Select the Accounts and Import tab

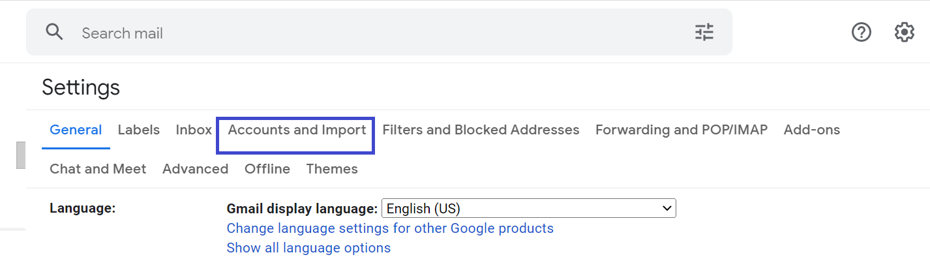[297, 130]
